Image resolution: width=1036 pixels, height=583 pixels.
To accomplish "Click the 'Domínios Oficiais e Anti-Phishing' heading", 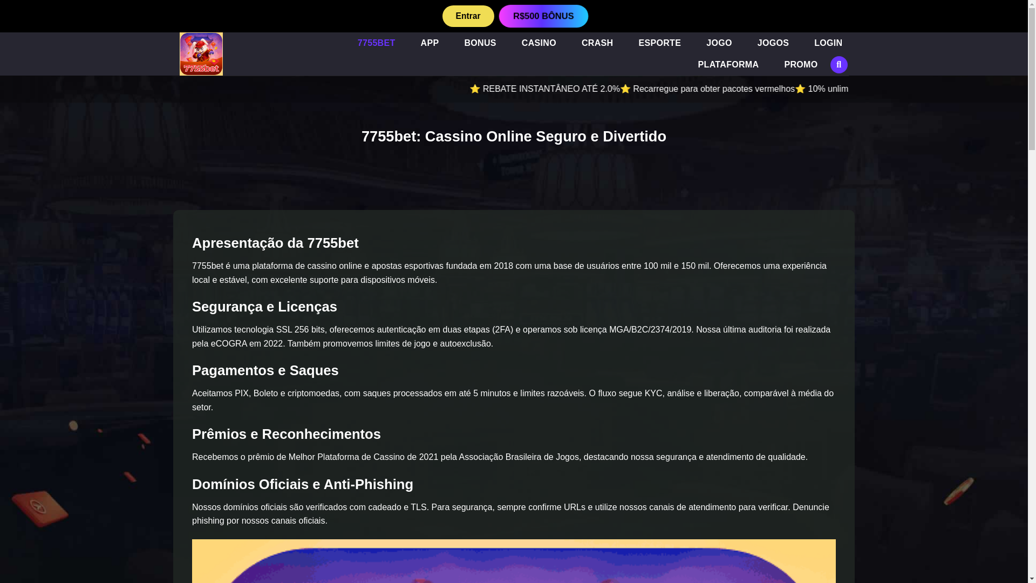I will tap(302, 484).
